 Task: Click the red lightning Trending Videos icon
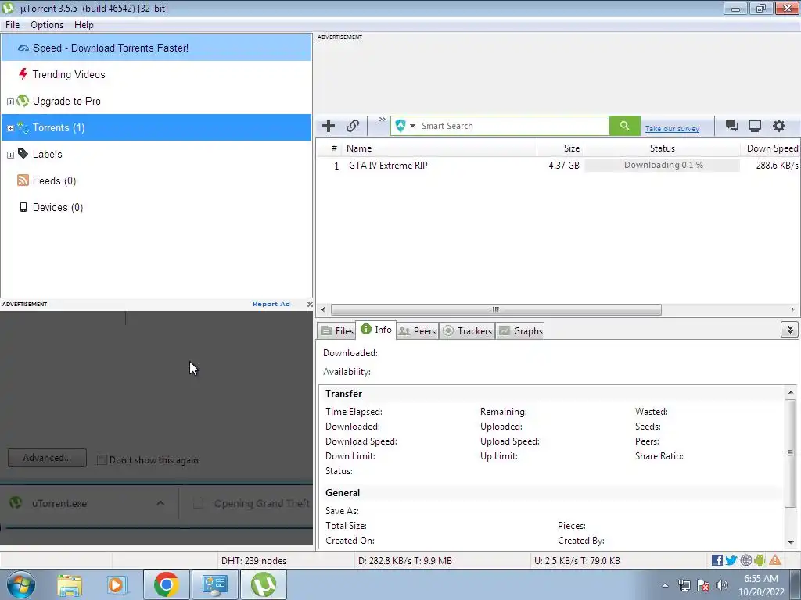(23, 74)
